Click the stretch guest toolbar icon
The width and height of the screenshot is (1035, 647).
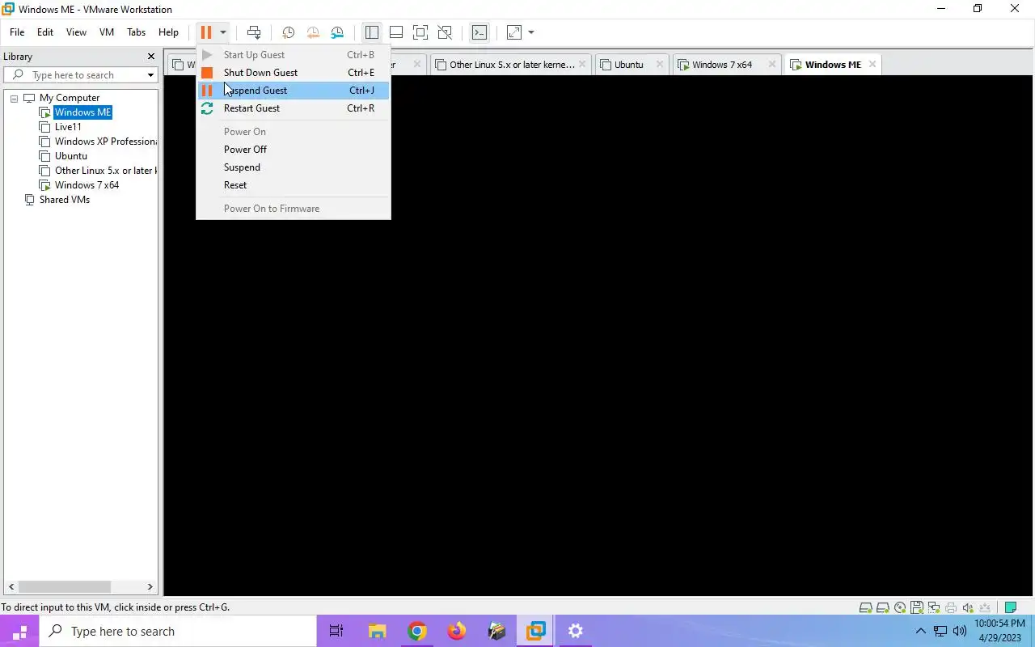coord(514,32)
